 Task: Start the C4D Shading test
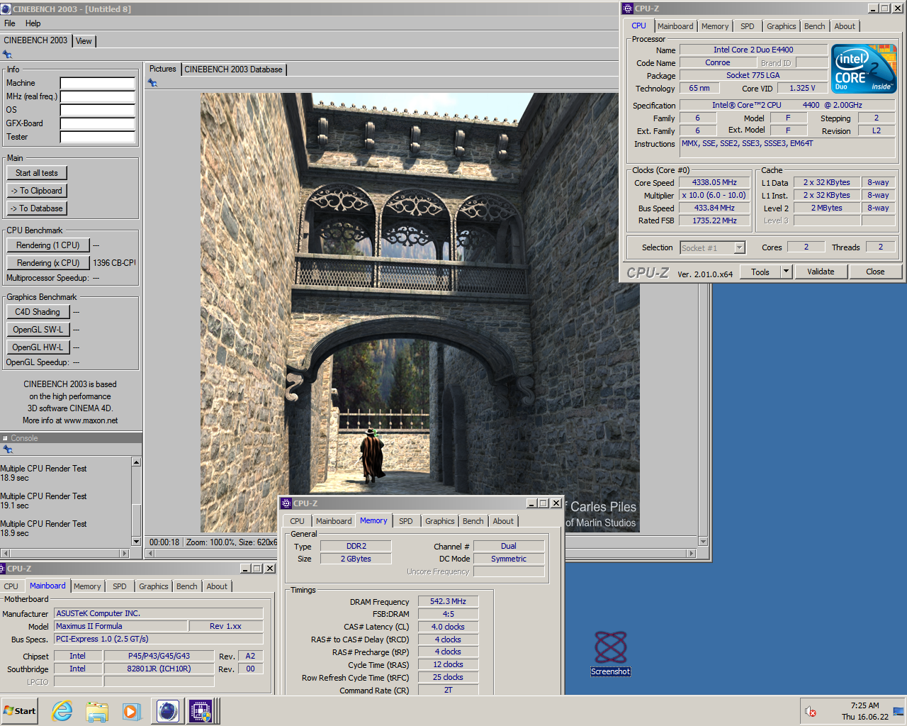point(38,312)
